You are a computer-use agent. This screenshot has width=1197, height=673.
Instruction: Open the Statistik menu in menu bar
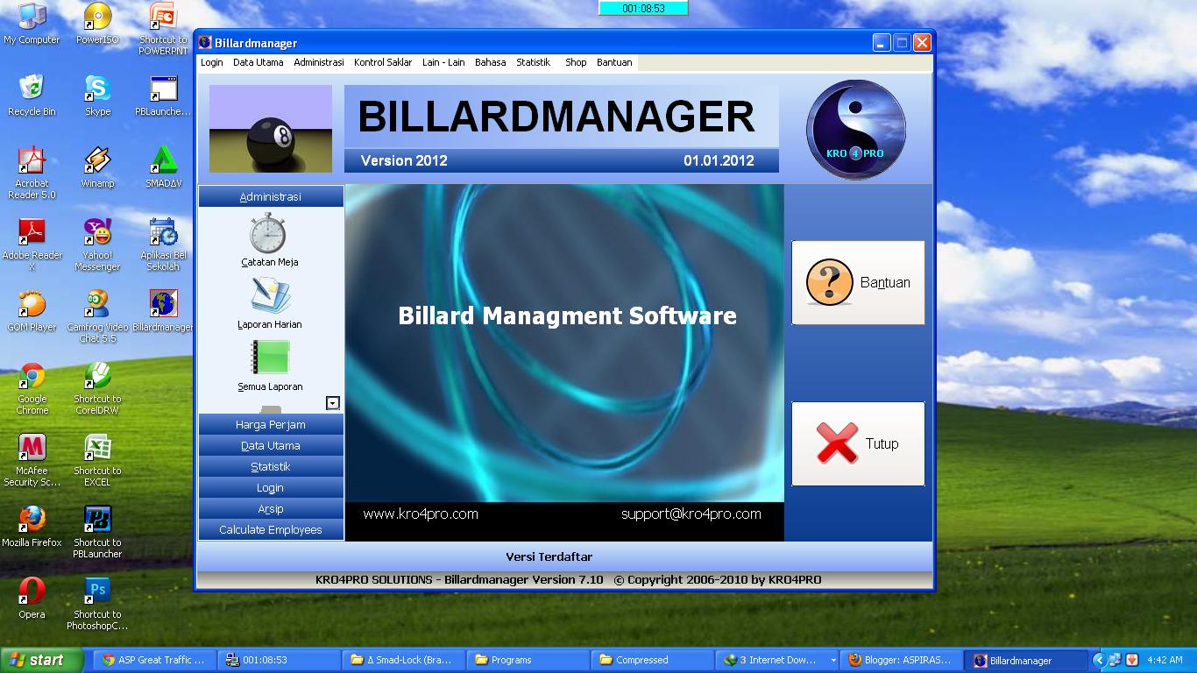[533, 62]
